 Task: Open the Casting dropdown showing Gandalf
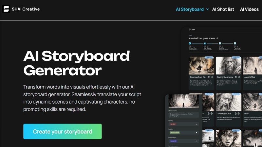pos(183,124)
